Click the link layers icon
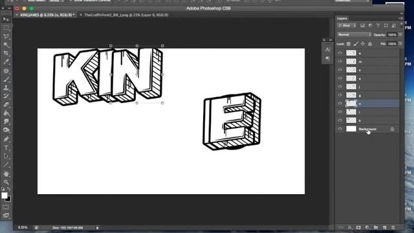This screenshot has height=233, width=414. (x=341, y=227)
